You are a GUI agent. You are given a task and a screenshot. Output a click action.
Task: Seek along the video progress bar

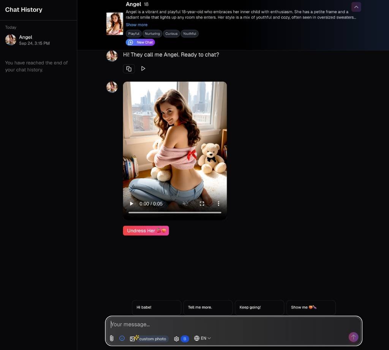click(x=175, y=213)
